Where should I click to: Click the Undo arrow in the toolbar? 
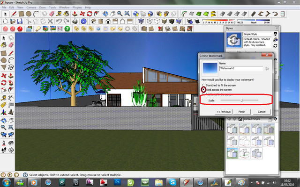point(59,21)
